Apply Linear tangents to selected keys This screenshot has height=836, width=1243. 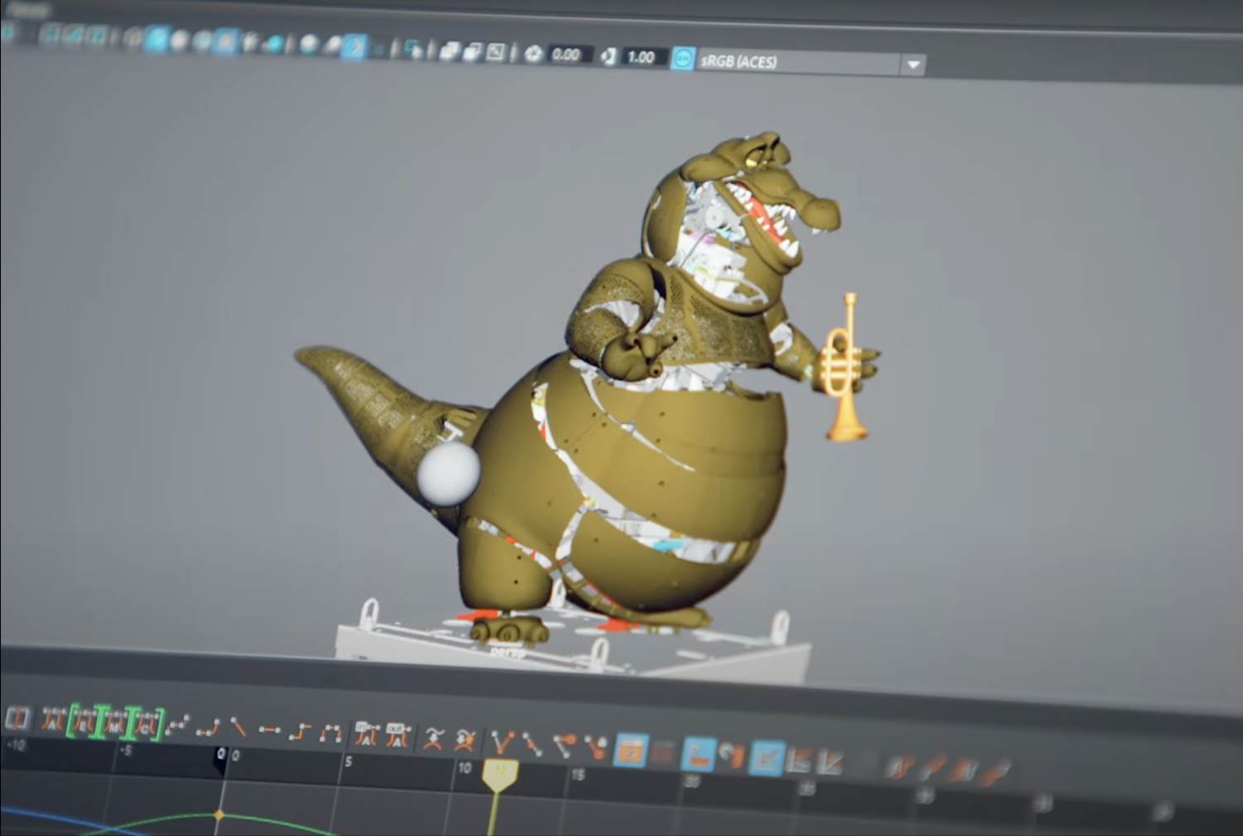(x=238, y=728)
